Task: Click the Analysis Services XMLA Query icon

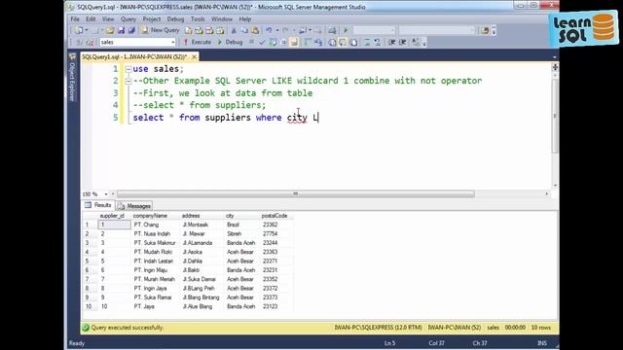Action: 220,30
